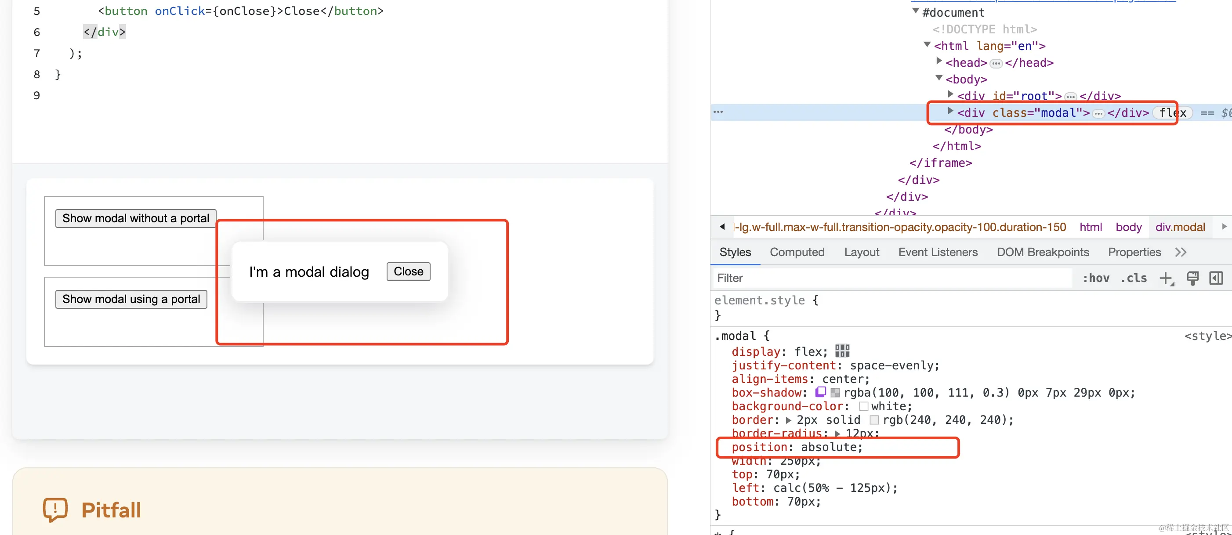
Task: Switch to the Computed tab
Action: pyautogui.click(x=797, y=252)
